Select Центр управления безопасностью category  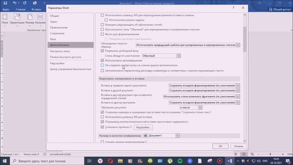pyautogui.click(x=71, y=69)
